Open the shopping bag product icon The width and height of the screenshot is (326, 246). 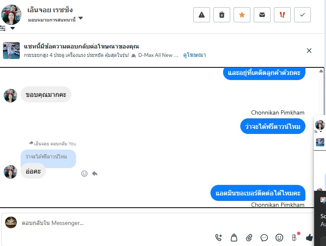pyautogui.click(x=234, y=238)
